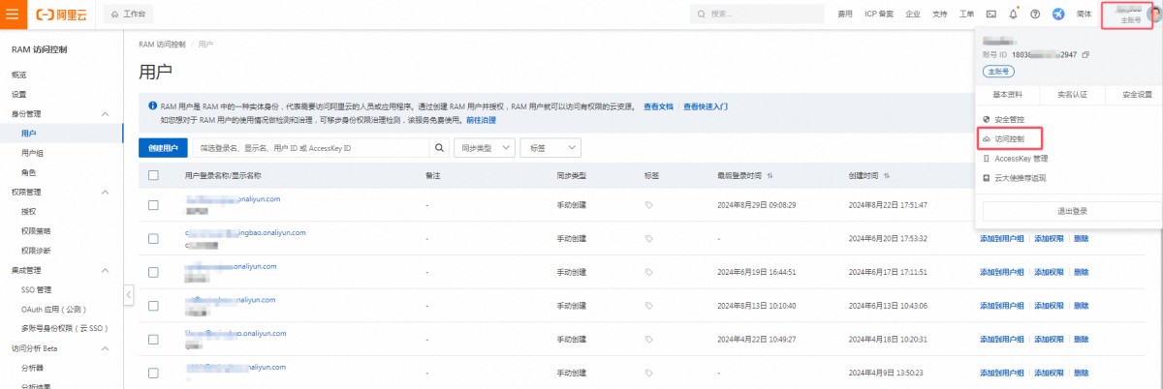Copy the account ID with copy icon
Image resolution: width=1163 pixels, height=389 pixels.
coord(1085,54)
